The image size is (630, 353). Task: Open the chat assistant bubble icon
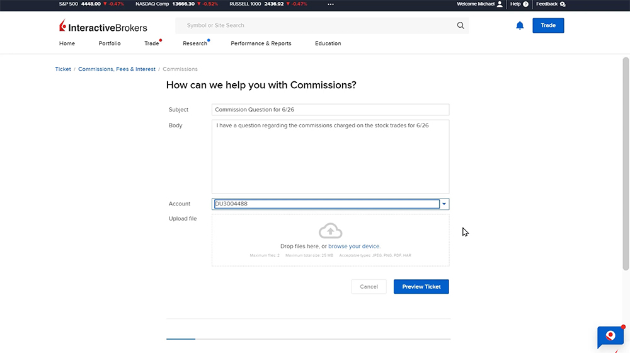point(610,336)
